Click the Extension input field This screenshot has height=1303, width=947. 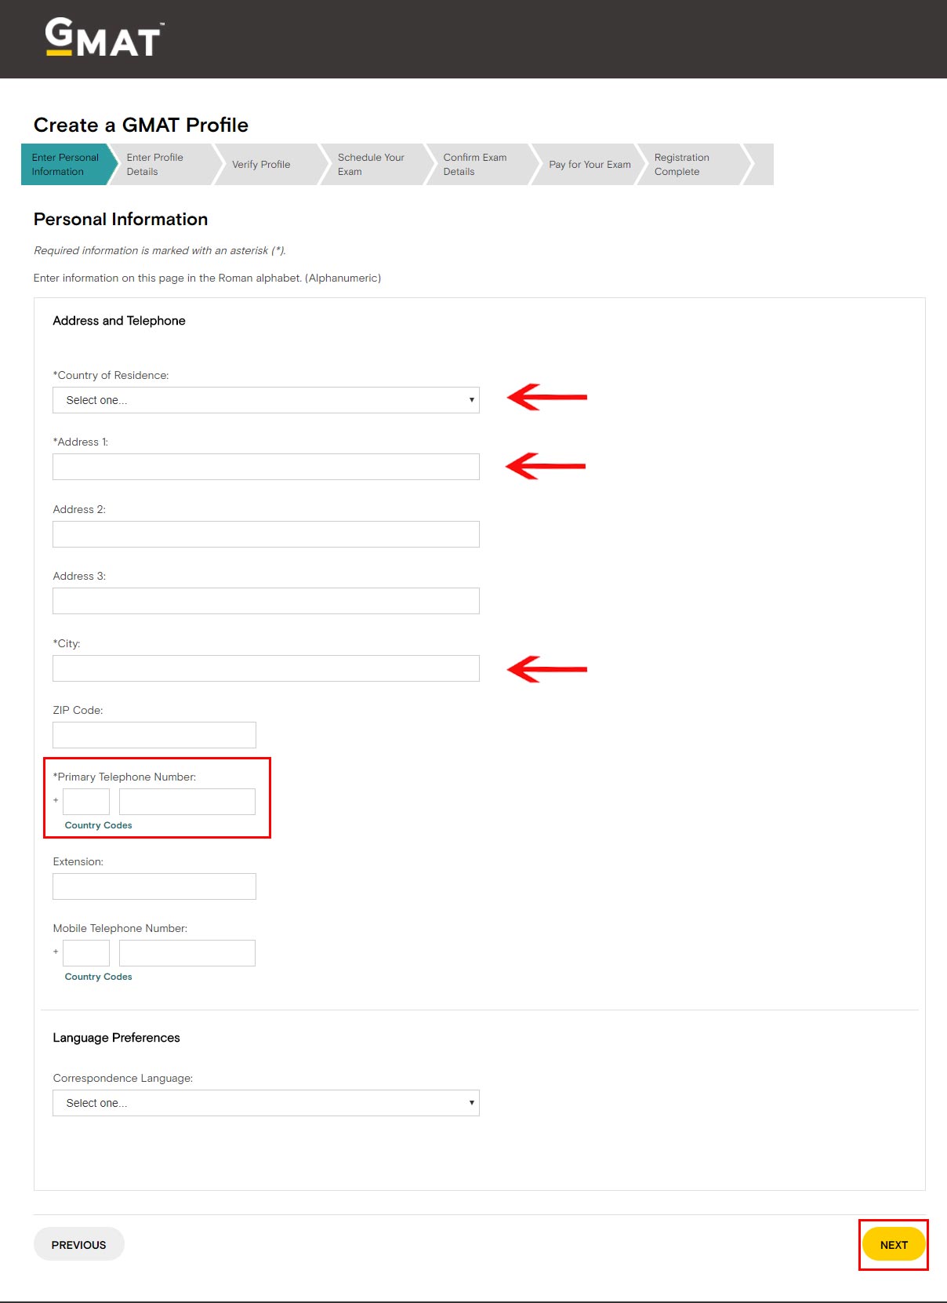154,886
